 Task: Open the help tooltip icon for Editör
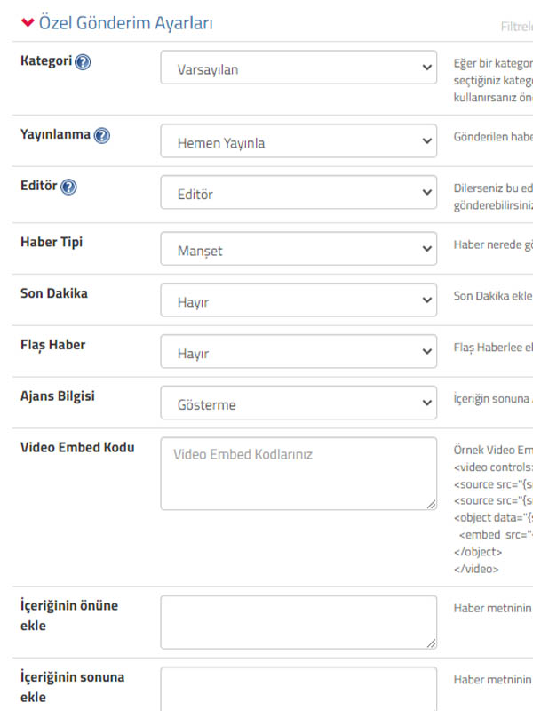tap(69, 187)
